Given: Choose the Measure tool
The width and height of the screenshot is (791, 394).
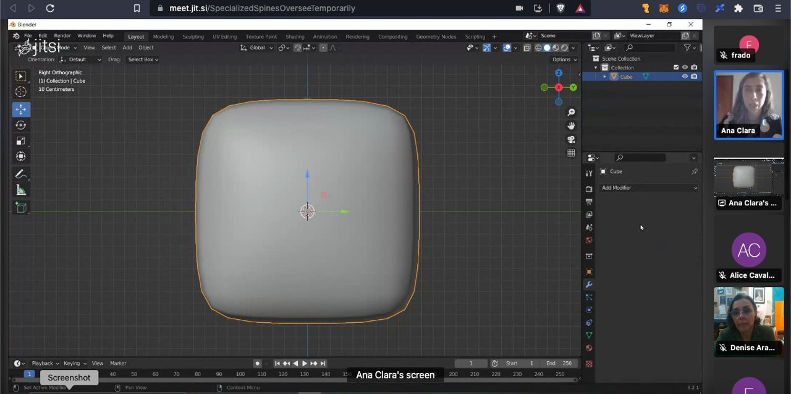Looking at the screenshot, I should coord(20,190).
